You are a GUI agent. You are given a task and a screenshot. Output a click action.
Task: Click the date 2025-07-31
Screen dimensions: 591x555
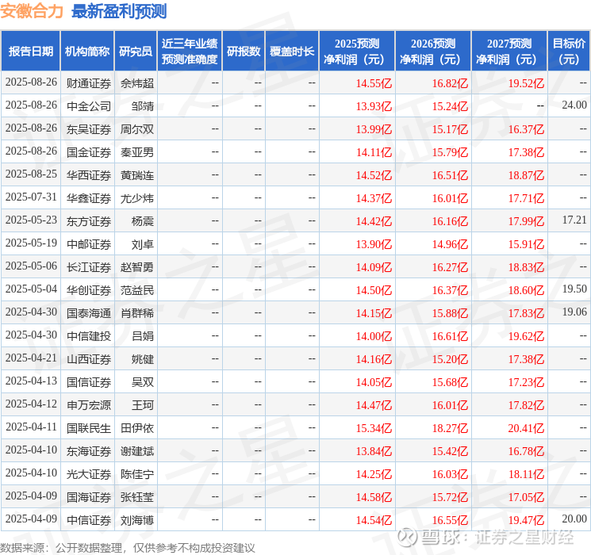31,197
